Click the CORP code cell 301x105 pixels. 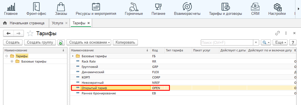(158, 77)
